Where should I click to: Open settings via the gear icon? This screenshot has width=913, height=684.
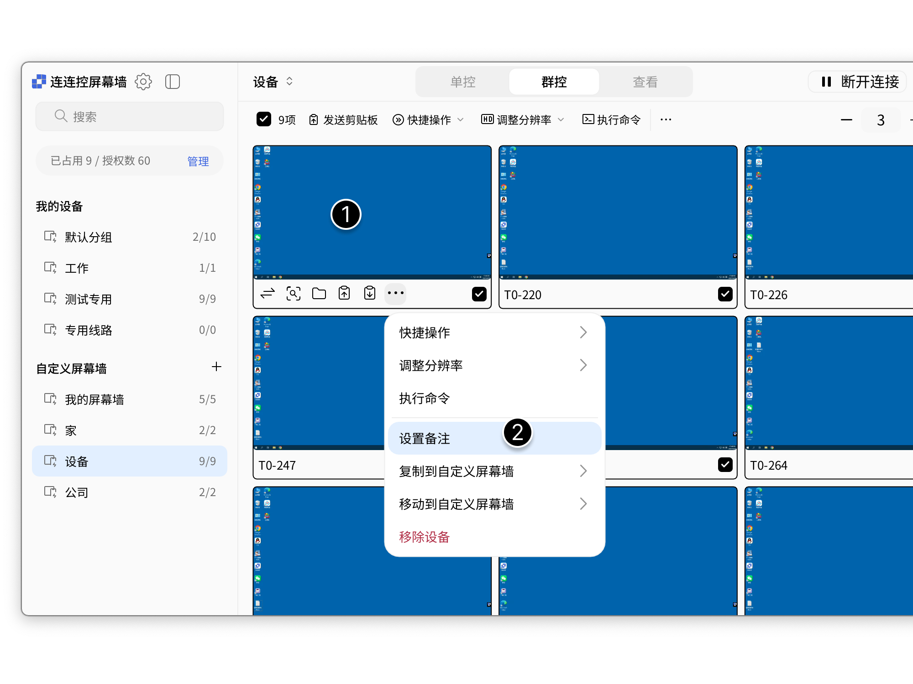[x=143, y=82]
